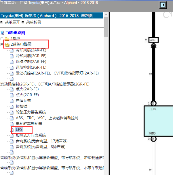Click page icon beside 巡航控制(2GR-FE)
The height and width of the screenshot is (175, 173).
[12, 68]
